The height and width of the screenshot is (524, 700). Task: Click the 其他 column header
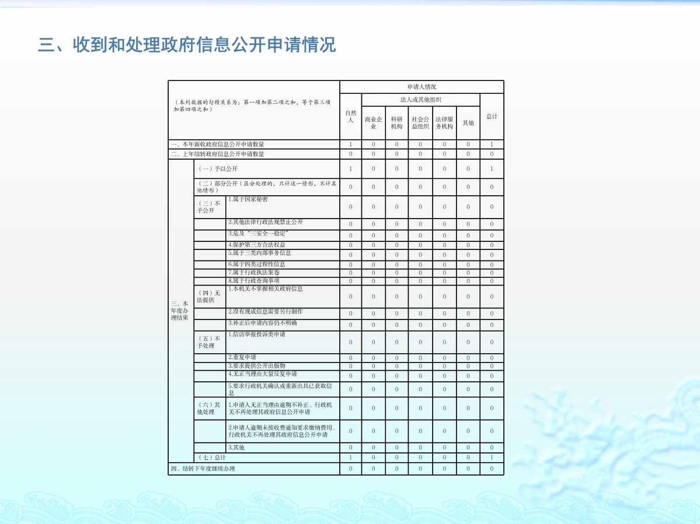pyautogui.click(x=468, y=123)
